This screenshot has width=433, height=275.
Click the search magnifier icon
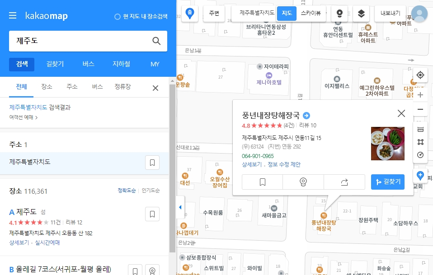pyautogui.click(x=156, y=41)
